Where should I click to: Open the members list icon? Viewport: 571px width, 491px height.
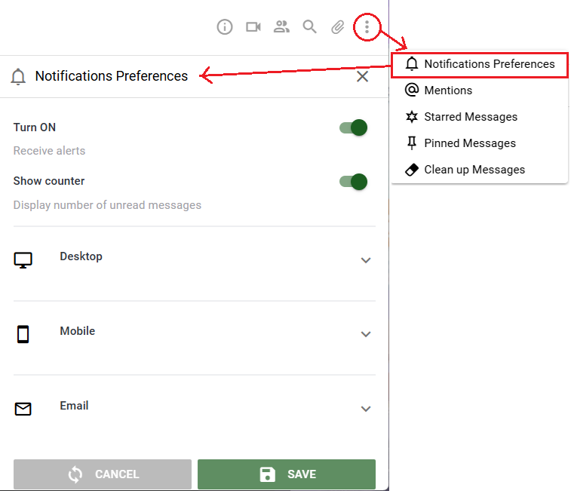pos(281,27)
